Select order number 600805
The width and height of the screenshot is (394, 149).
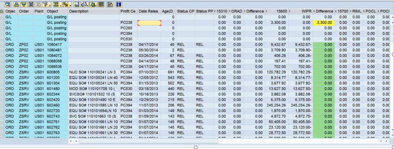tap(57, 72)
